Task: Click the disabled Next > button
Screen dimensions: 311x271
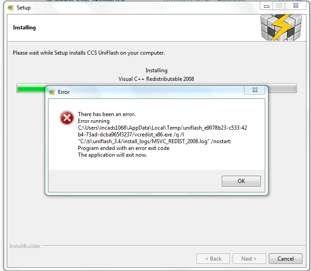Action: [x=249, y=258]
